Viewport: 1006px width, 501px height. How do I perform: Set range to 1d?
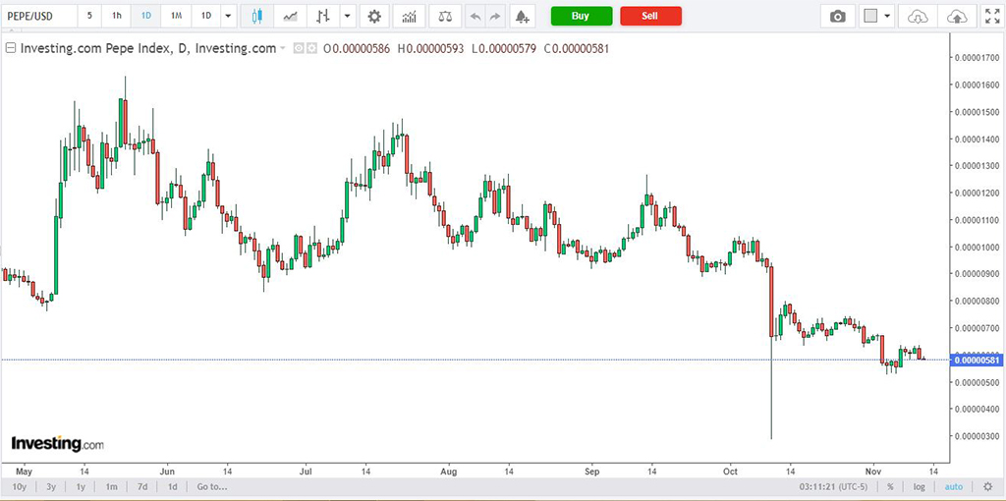click(173, 486)
